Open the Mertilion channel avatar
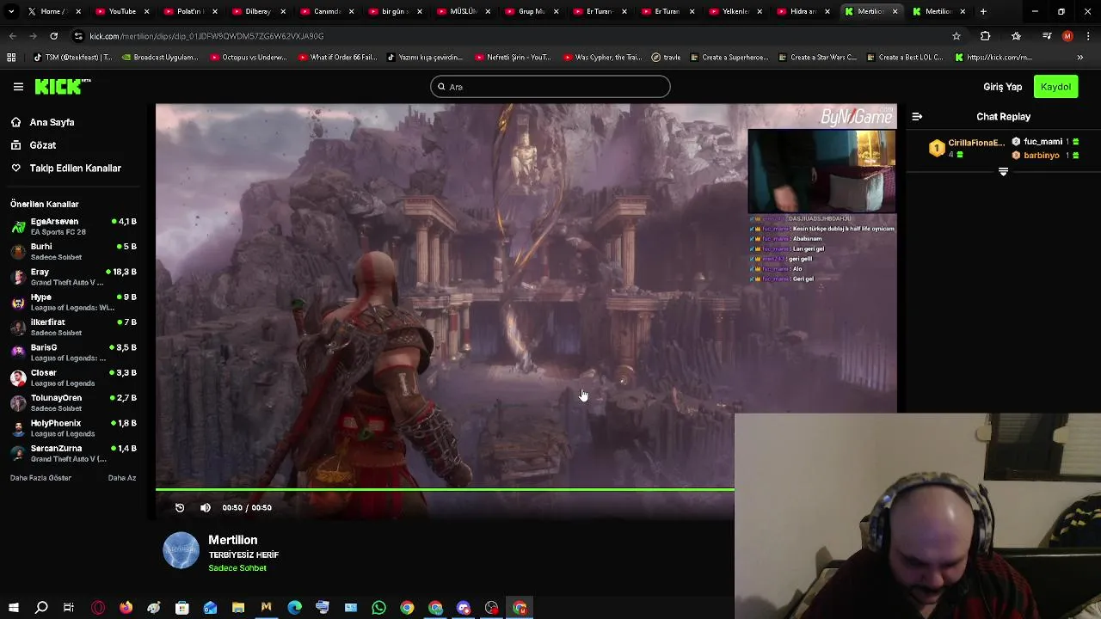Image resolution: width=1101 pixels, height=619 pixels. pos(181,551)
